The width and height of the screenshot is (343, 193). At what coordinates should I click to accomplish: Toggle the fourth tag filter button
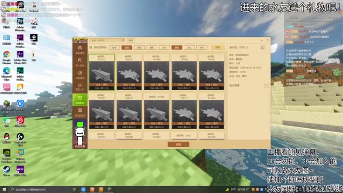click(152, 48)
